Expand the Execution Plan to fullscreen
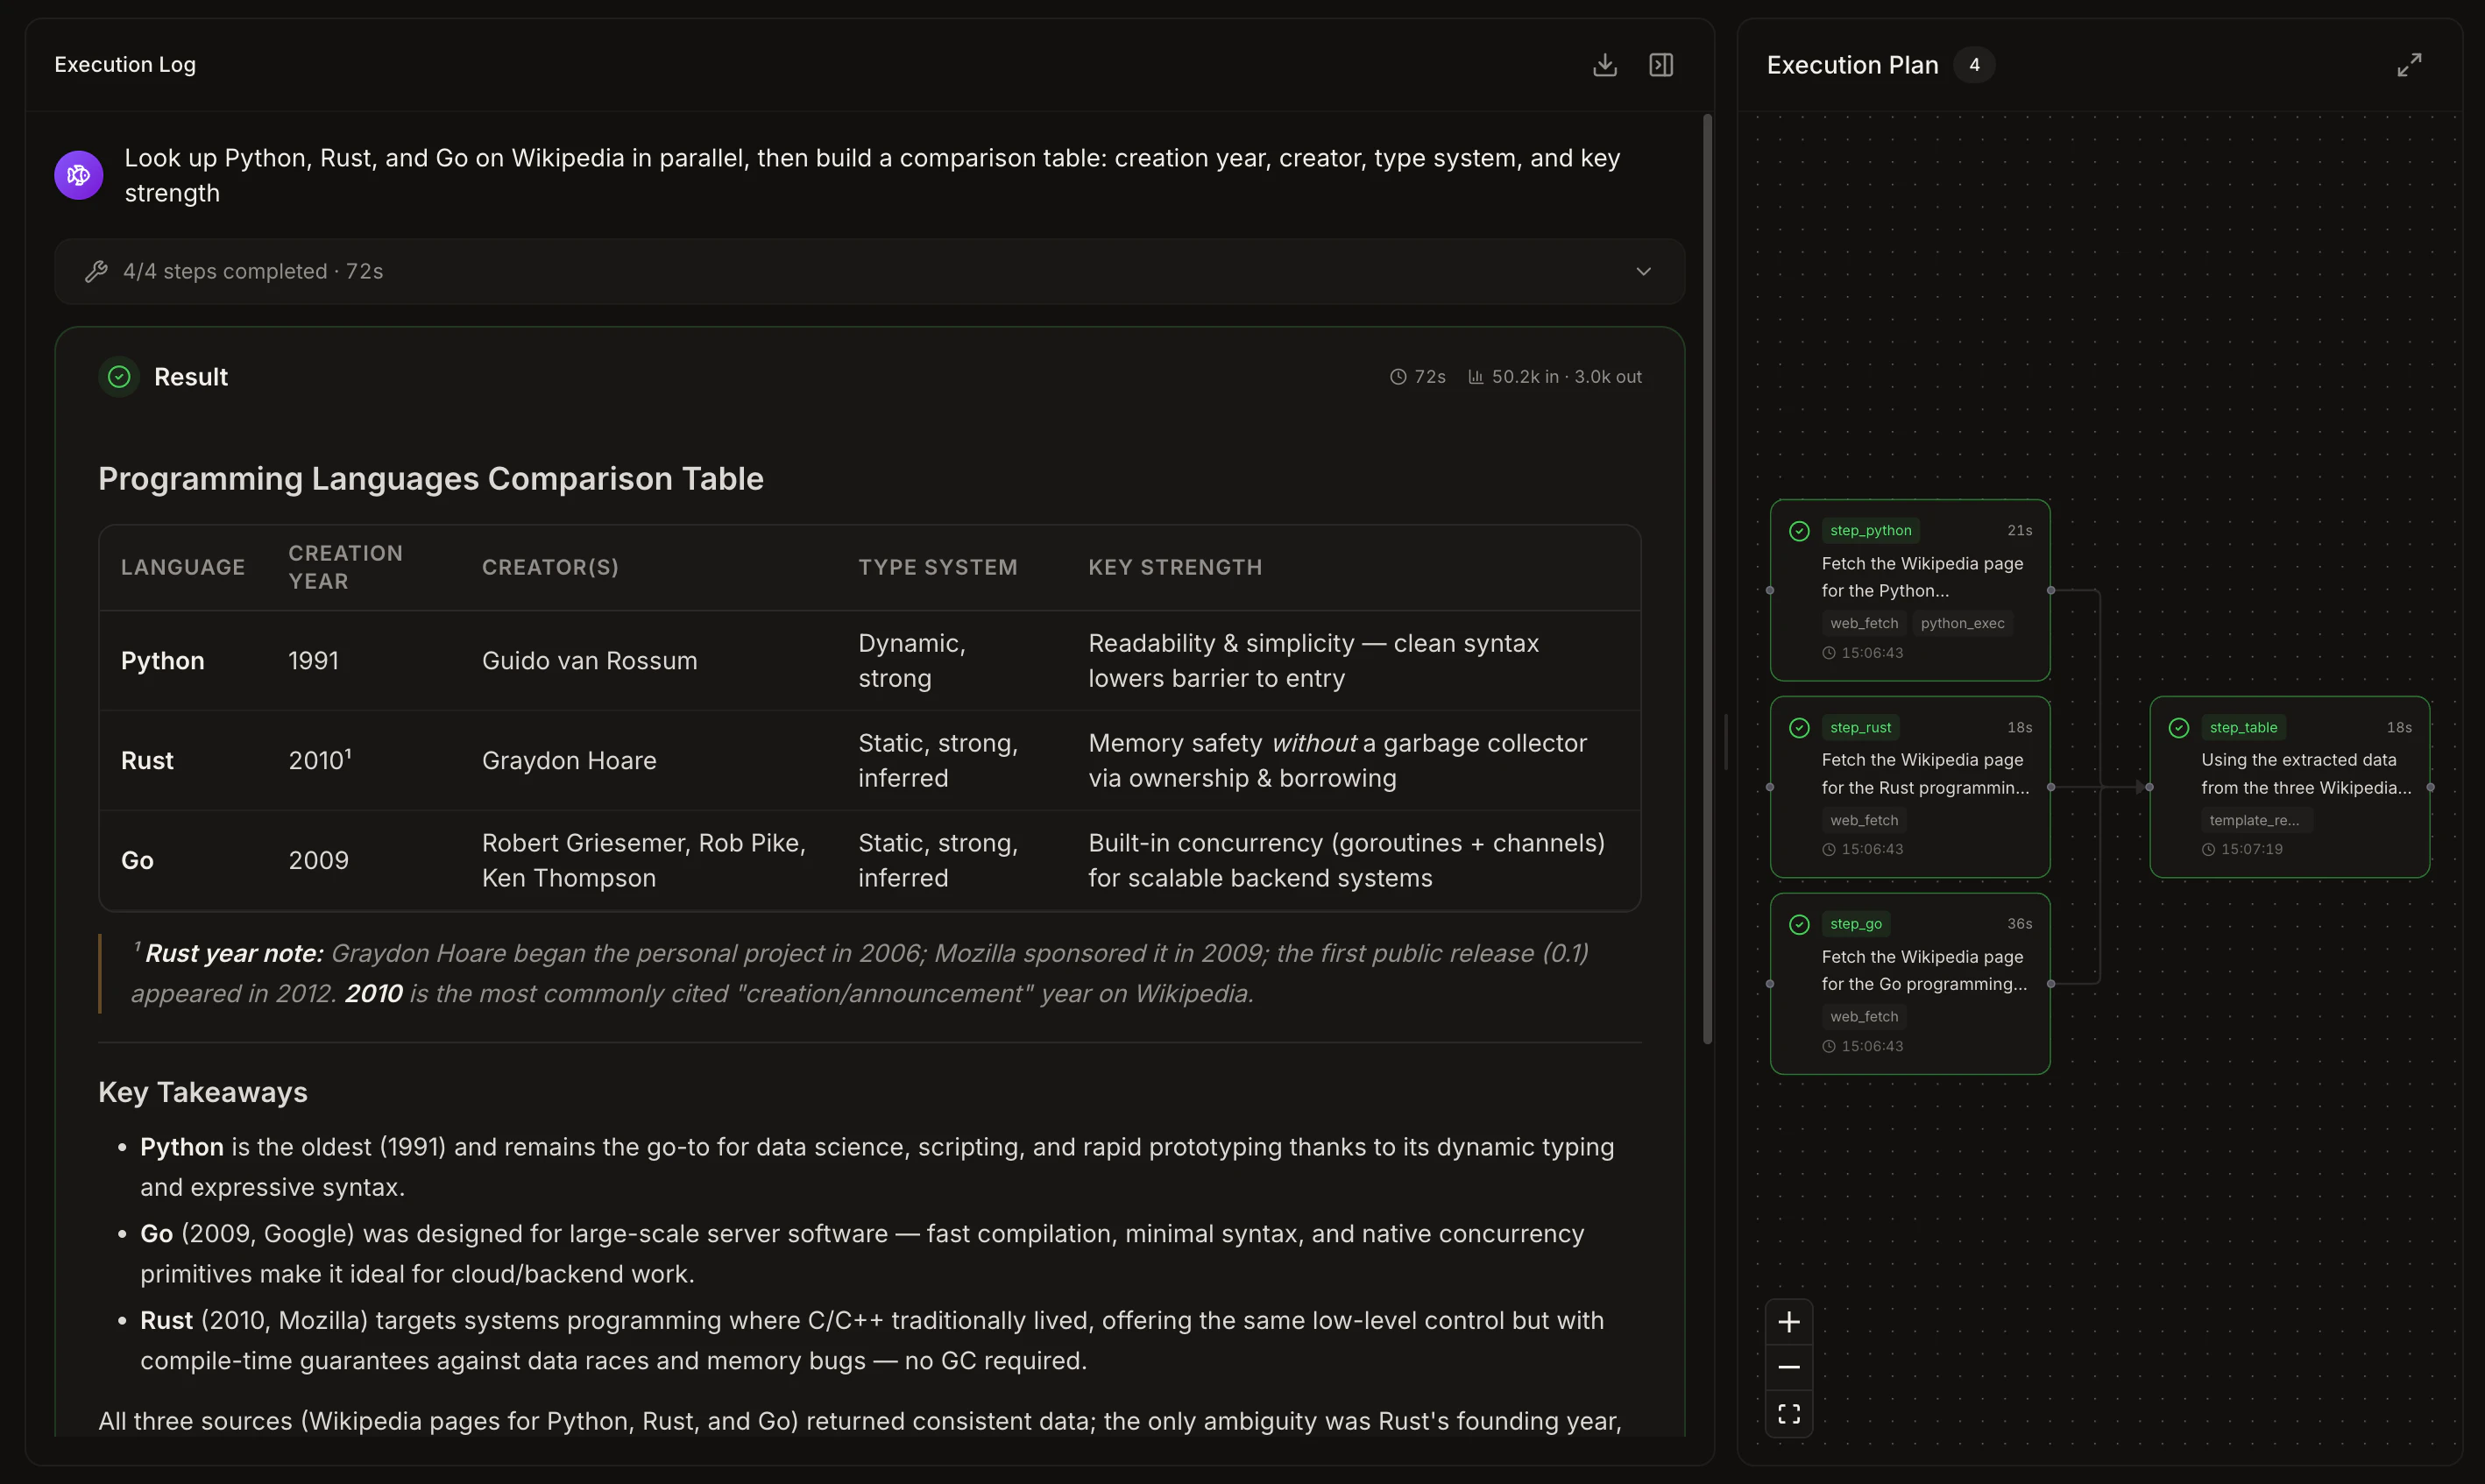The width and height of the screenshot is (2485, 1484). tap(2409, 64)
